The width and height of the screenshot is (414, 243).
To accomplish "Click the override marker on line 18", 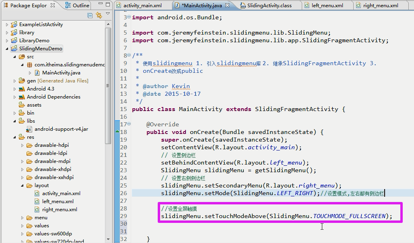I will pyautogui.click(x=117, y=132).
